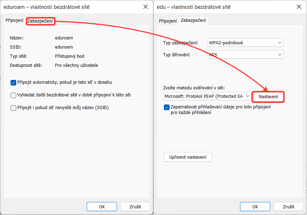Expand the Protokol PEAP authentication method dropdown
307x215 pixels.
(x=207, y=96)
